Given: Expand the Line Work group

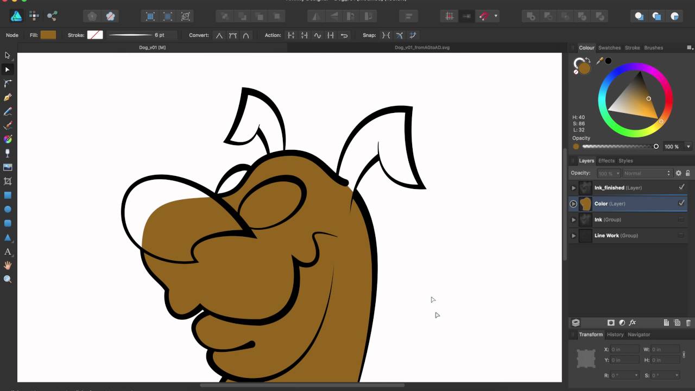Looking at the screenshot, I should pos(573,236).
